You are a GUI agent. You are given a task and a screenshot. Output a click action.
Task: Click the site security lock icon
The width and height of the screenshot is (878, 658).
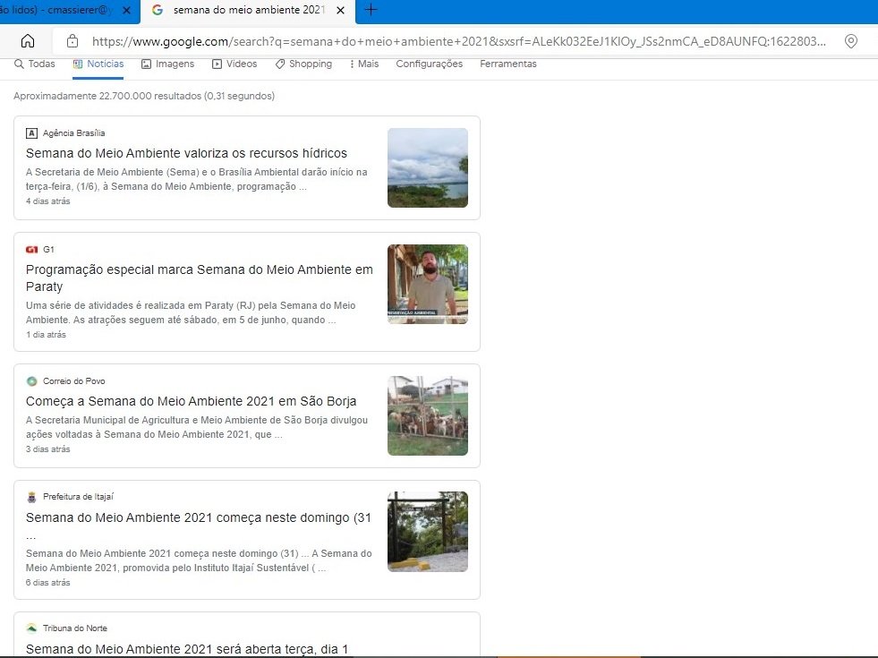[72, 41]
